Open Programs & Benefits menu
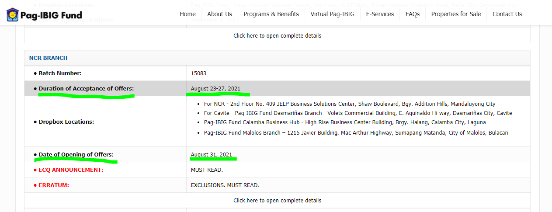Screen dimensions: 552x212 pos(271,14)
